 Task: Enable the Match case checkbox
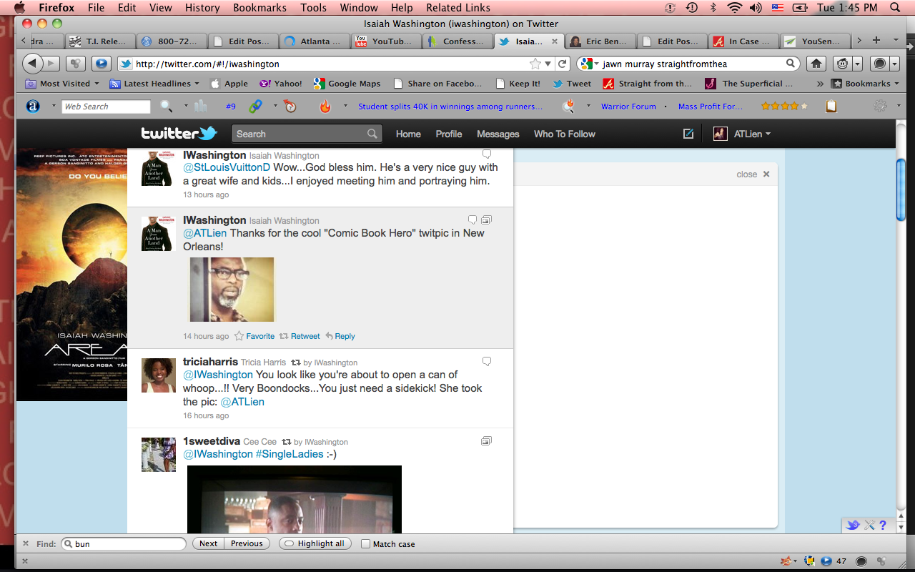click(366, 544)
